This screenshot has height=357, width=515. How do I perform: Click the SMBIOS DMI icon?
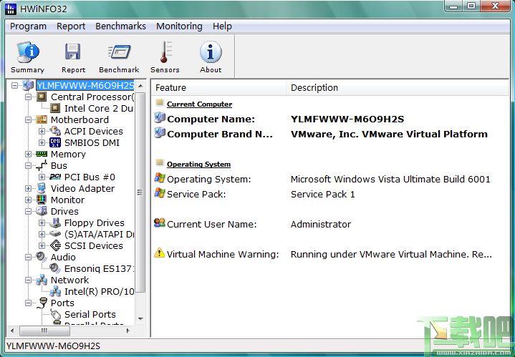55,143
